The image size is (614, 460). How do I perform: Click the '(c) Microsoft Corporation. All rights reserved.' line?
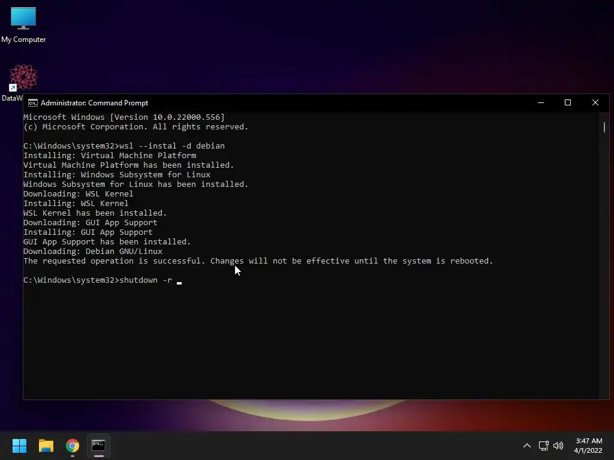136,127
